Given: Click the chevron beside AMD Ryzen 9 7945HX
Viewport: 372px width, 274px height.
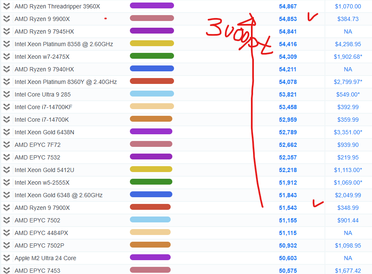Looking at the screenshot, I should coord(7,31).
